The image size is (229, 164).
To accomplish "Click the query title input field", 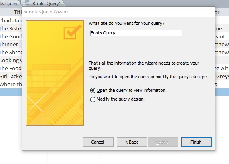I will 136,33.
